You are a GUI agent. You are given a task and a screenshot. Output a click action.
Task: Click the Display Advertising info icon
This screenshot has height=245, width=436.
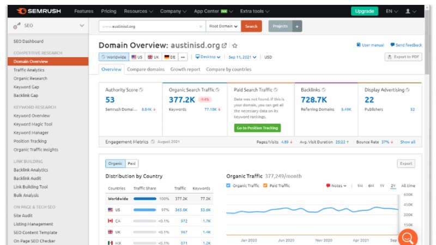pyautogui.click(x=408, y=90)
